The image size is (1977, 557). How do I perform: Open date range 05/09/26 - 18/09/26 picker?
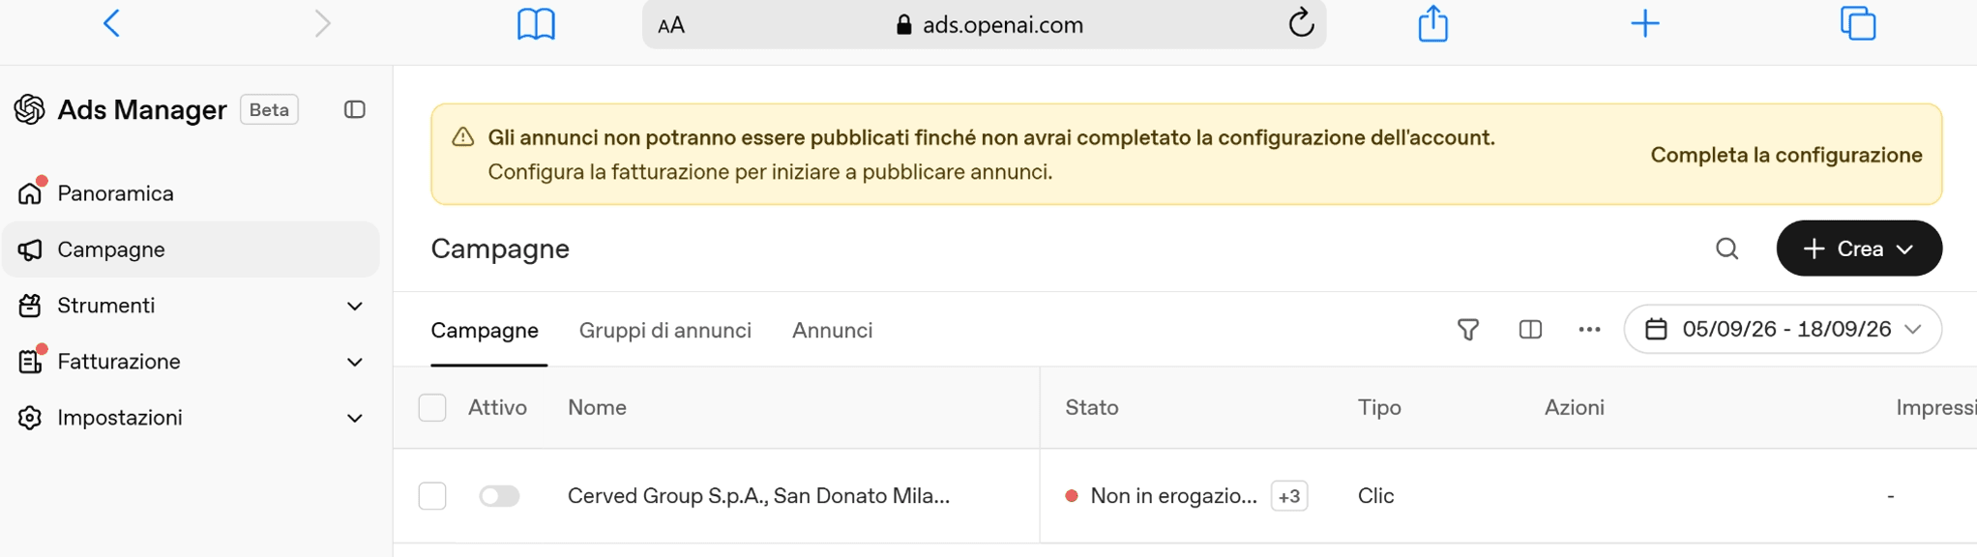[1782, 329]
